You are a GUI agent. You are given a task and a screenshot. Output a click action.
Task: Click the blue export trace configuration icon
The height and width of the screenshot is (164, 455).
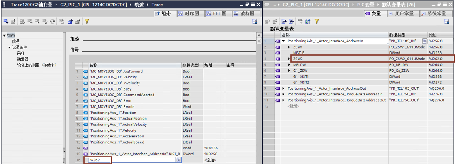coord(70,21)
